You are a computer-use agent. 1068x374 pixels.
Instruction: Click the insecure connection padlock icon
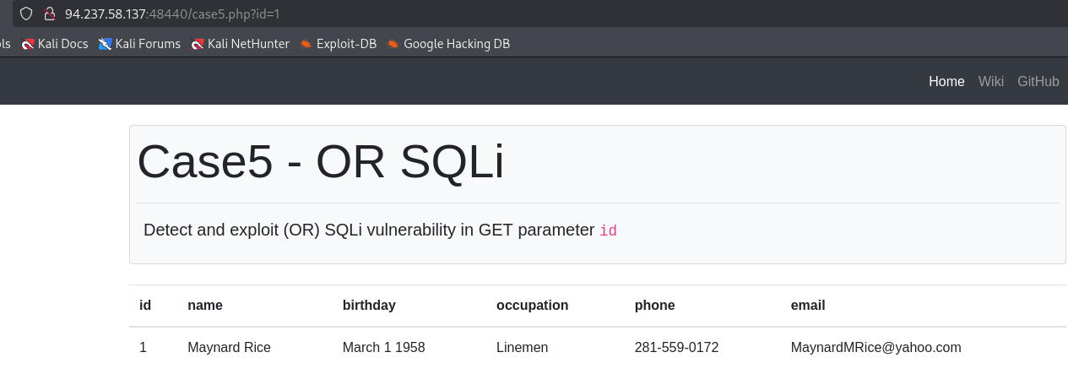click(50, 14)
